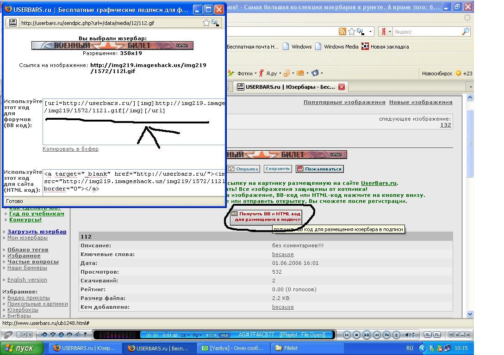Screen dimensions: 504x355
Task: Switch to [Yazilya] Окно сообщ taskbar item
Action: (x=233, y=348)
